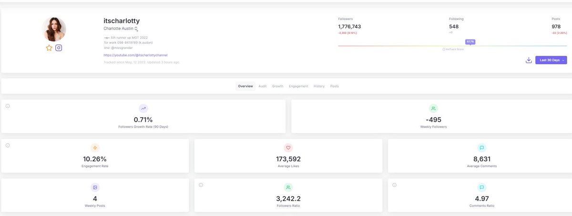Click the info icon on Followers Ratio card

(201, 185)
